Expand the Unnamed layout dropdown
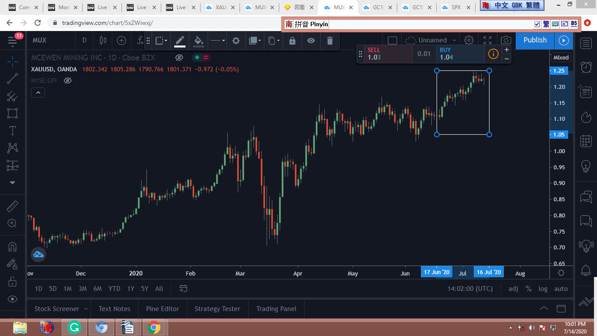The height and width of the screenshot is (336, 597). point(455,40)
